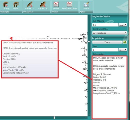Click the vertical scrollbar thumb
The height and width of the screenshot is (120, 130).
pyautogui.click(x=89, y=41)
